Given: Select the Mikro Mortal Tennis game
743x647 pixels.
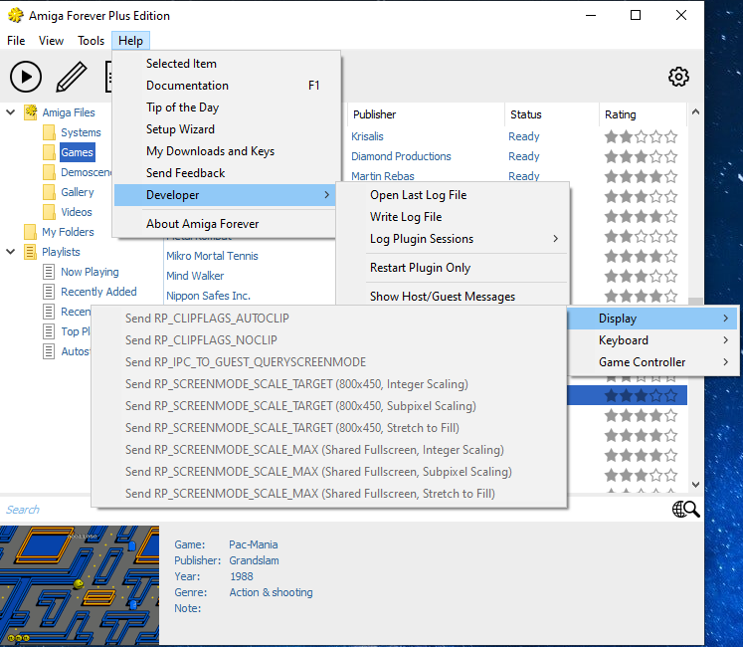Looking at the screenshot, I should pyautogui.click(x=212, y=256).
